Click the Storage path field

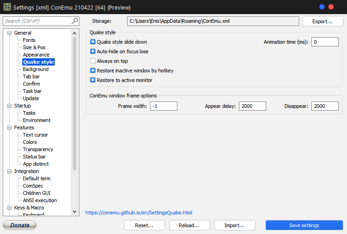213,21
